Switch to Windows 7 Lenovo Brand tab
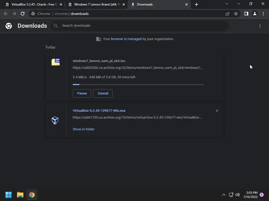The width and height of the screenshot is (269, 201). 96,4
